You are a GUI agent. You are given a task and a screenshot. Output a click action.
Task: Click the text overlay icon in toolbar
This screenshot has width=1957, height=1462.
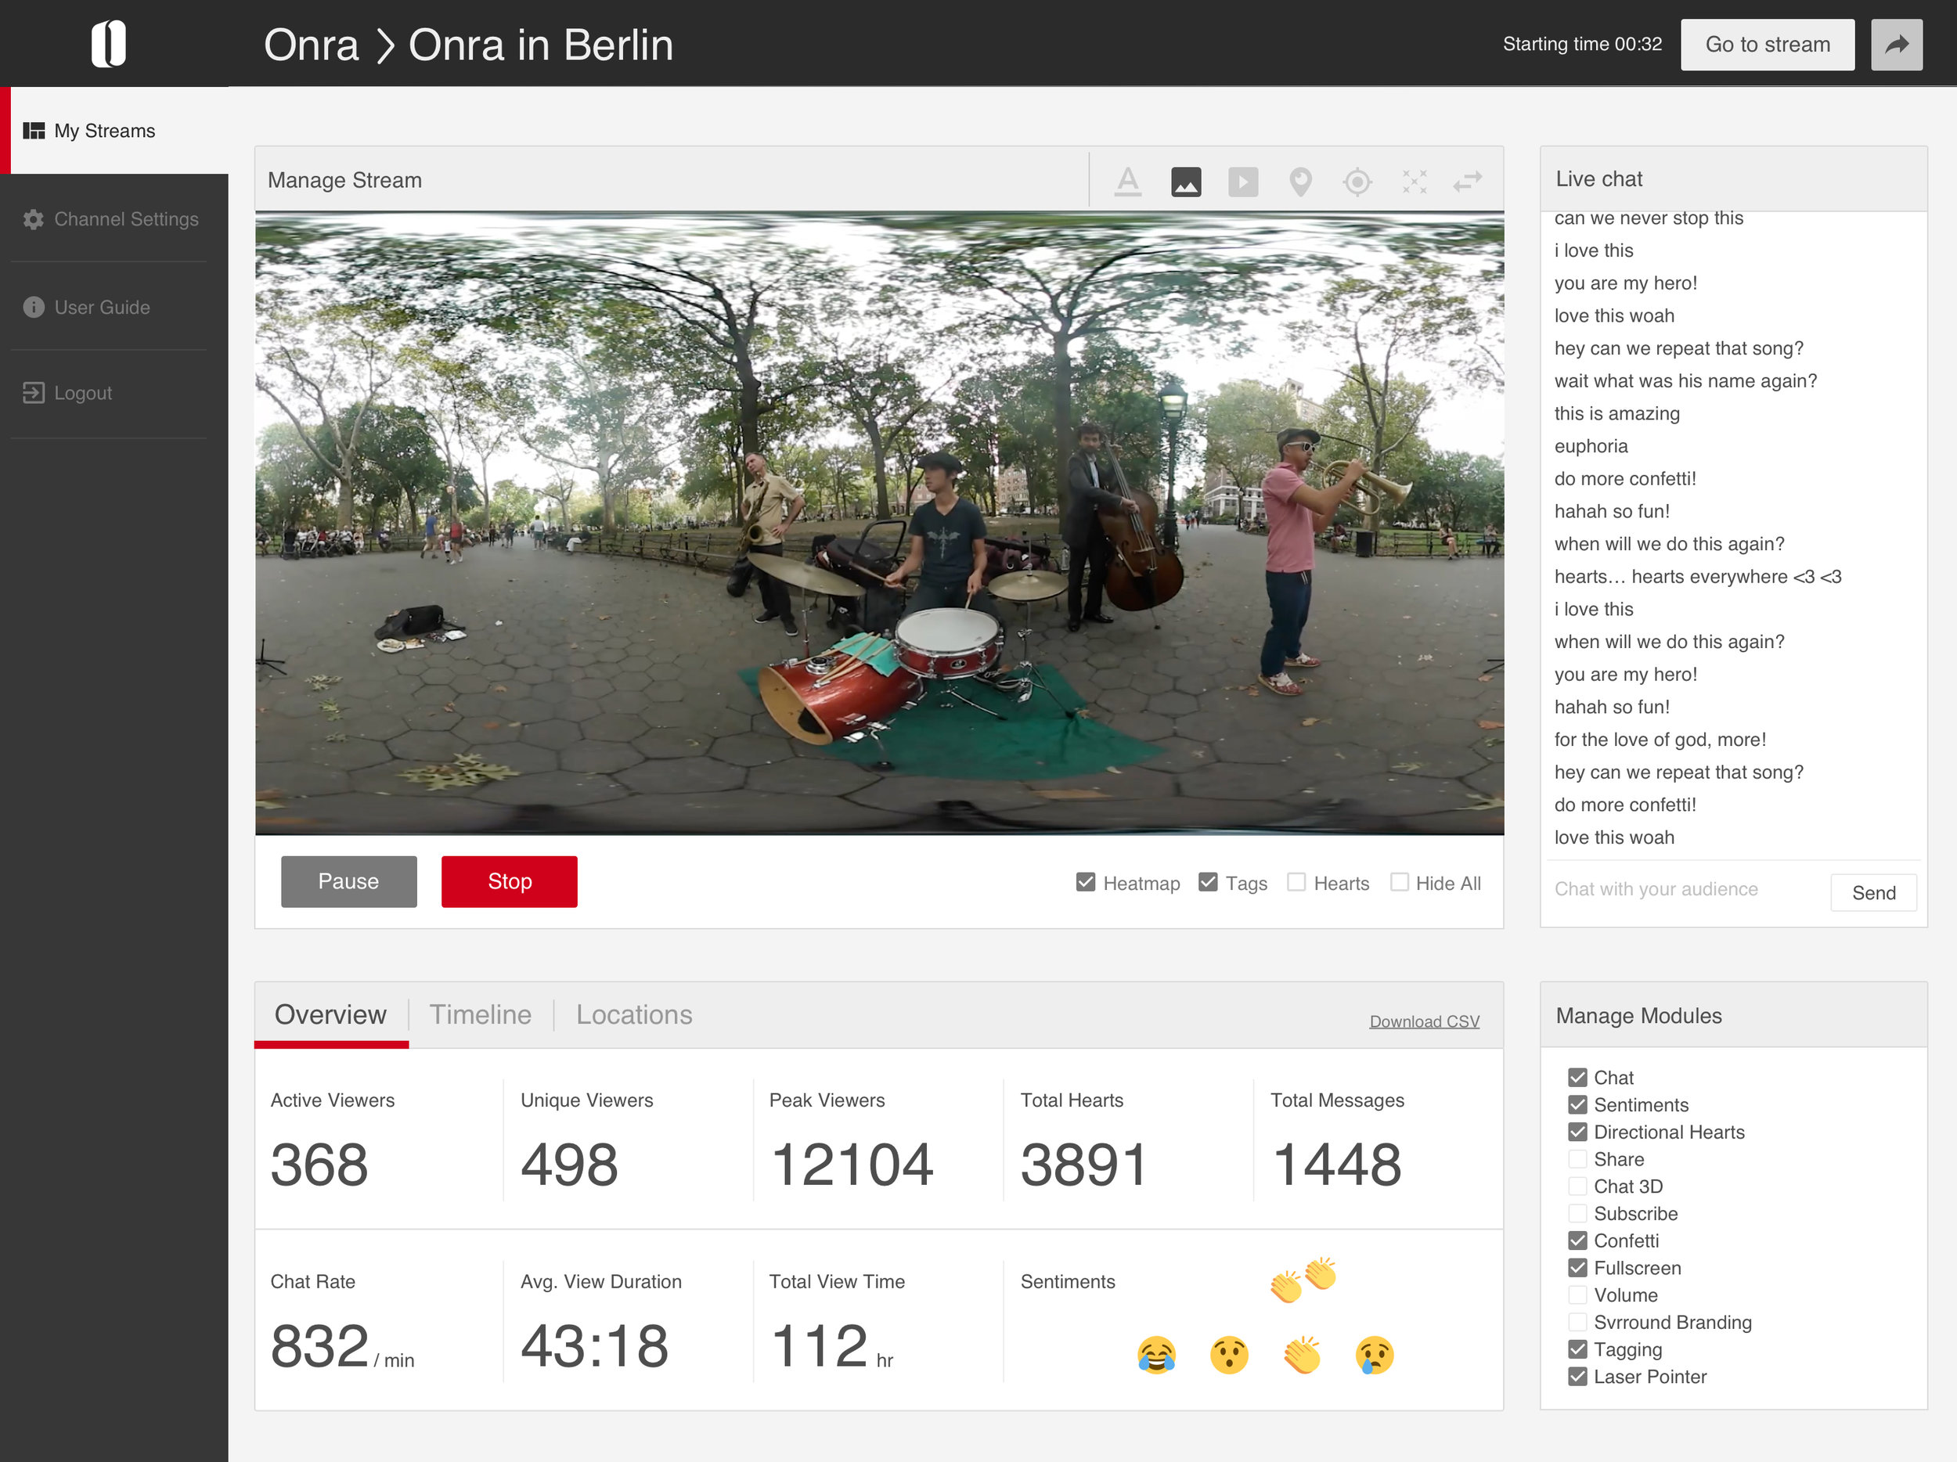click(x=1129, y=182)
